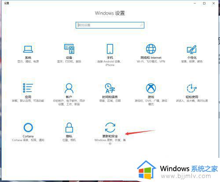Open the Cortana circle icon
The height and width of the screenshot is (182, 220).
(x=28, y=127)
